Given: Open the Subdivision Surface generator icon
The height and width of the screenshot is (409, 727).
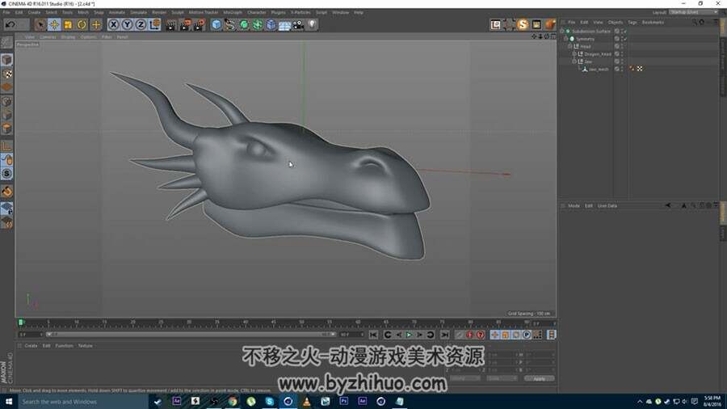Looking at the screenshot, I should point(244,24).
